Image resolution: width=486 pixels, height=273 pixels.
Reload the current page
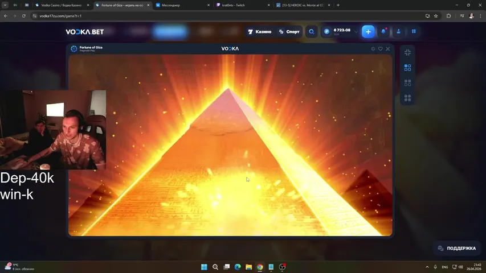click(23, 16)
